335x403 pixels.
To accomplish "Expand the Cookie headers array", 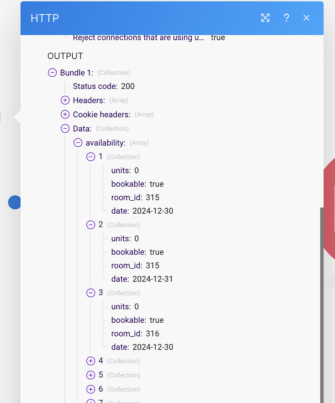I will (x=65, y=115).
